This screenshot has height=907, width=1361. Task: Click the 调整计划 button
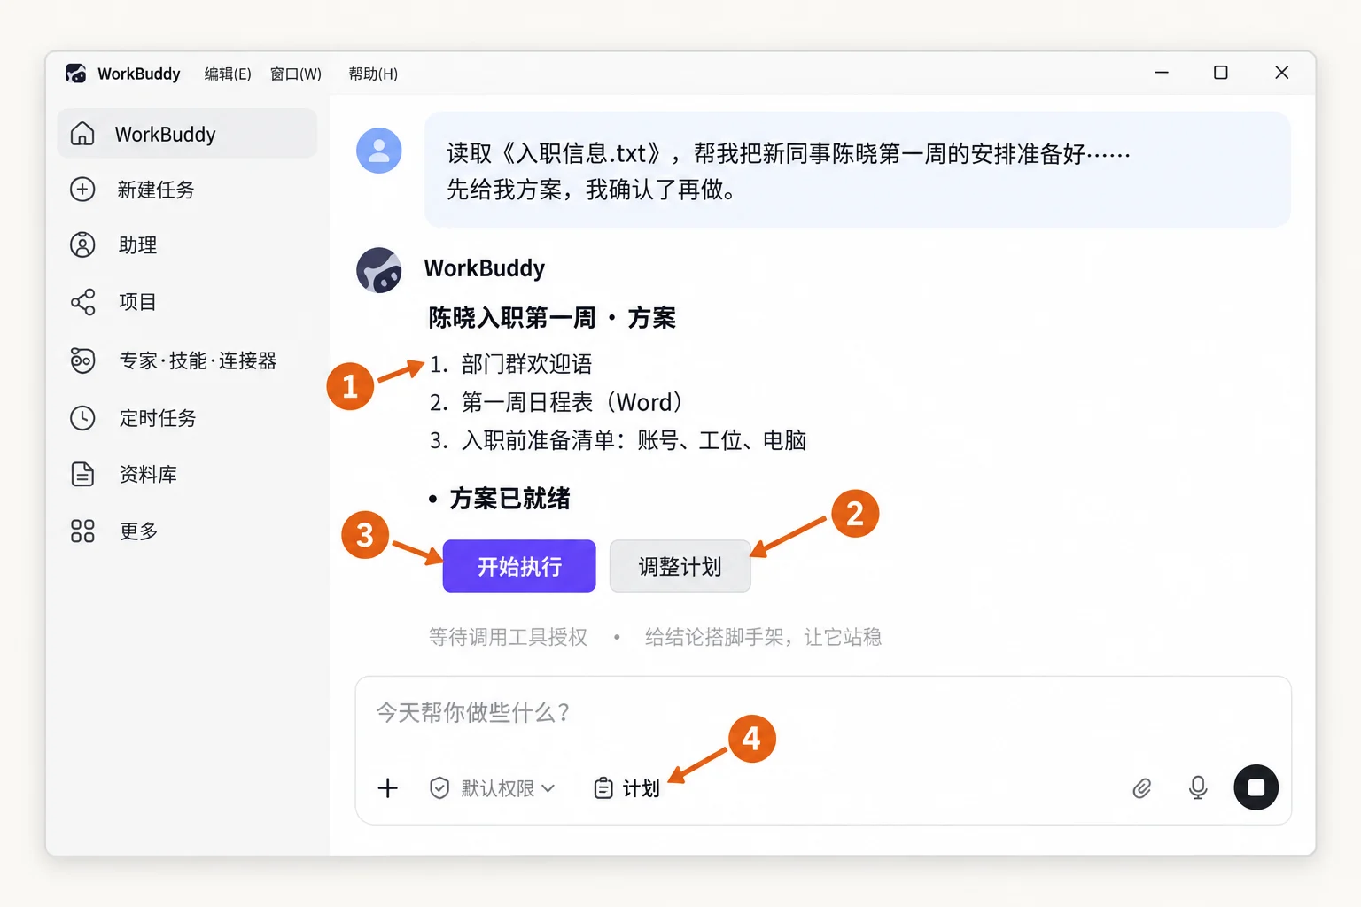pos(680,566)
